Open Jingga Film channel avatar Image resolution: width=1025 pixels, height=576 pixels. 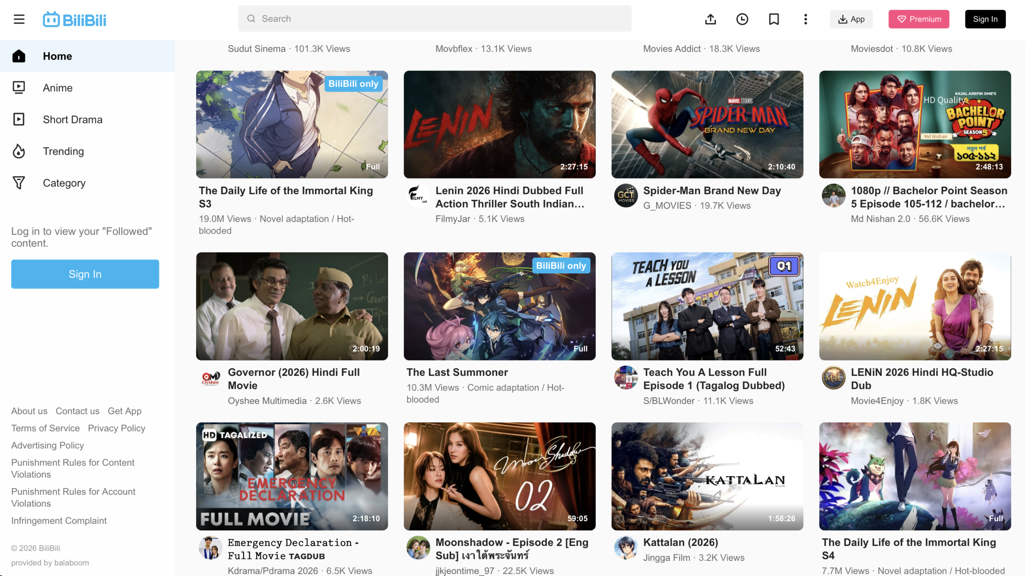[626, 548]
